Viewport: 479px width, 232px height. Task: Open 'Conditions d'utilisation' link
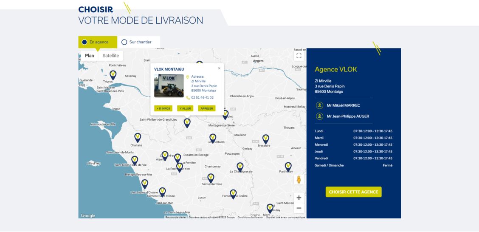tap(250, 217)
